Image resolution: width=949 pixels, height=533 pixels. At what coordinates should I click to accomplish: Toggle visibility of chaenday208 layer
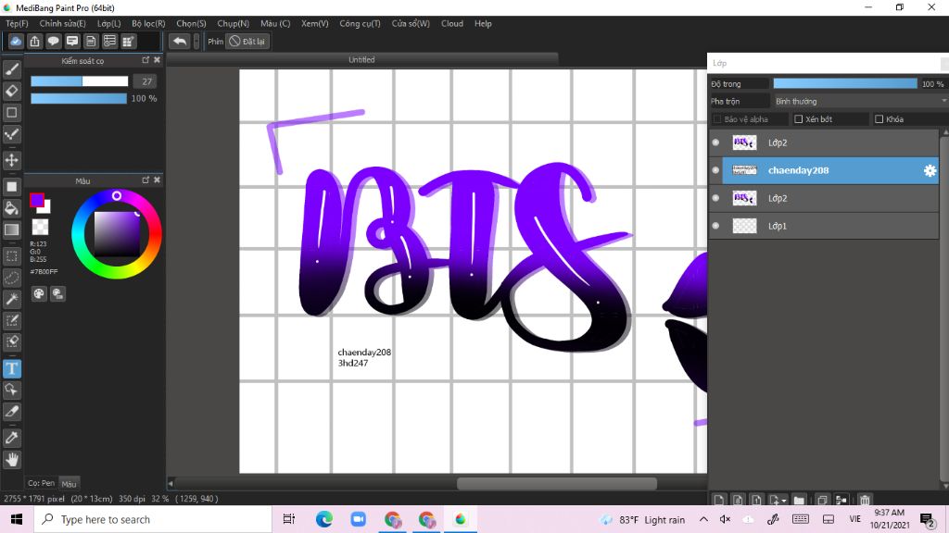716,170
